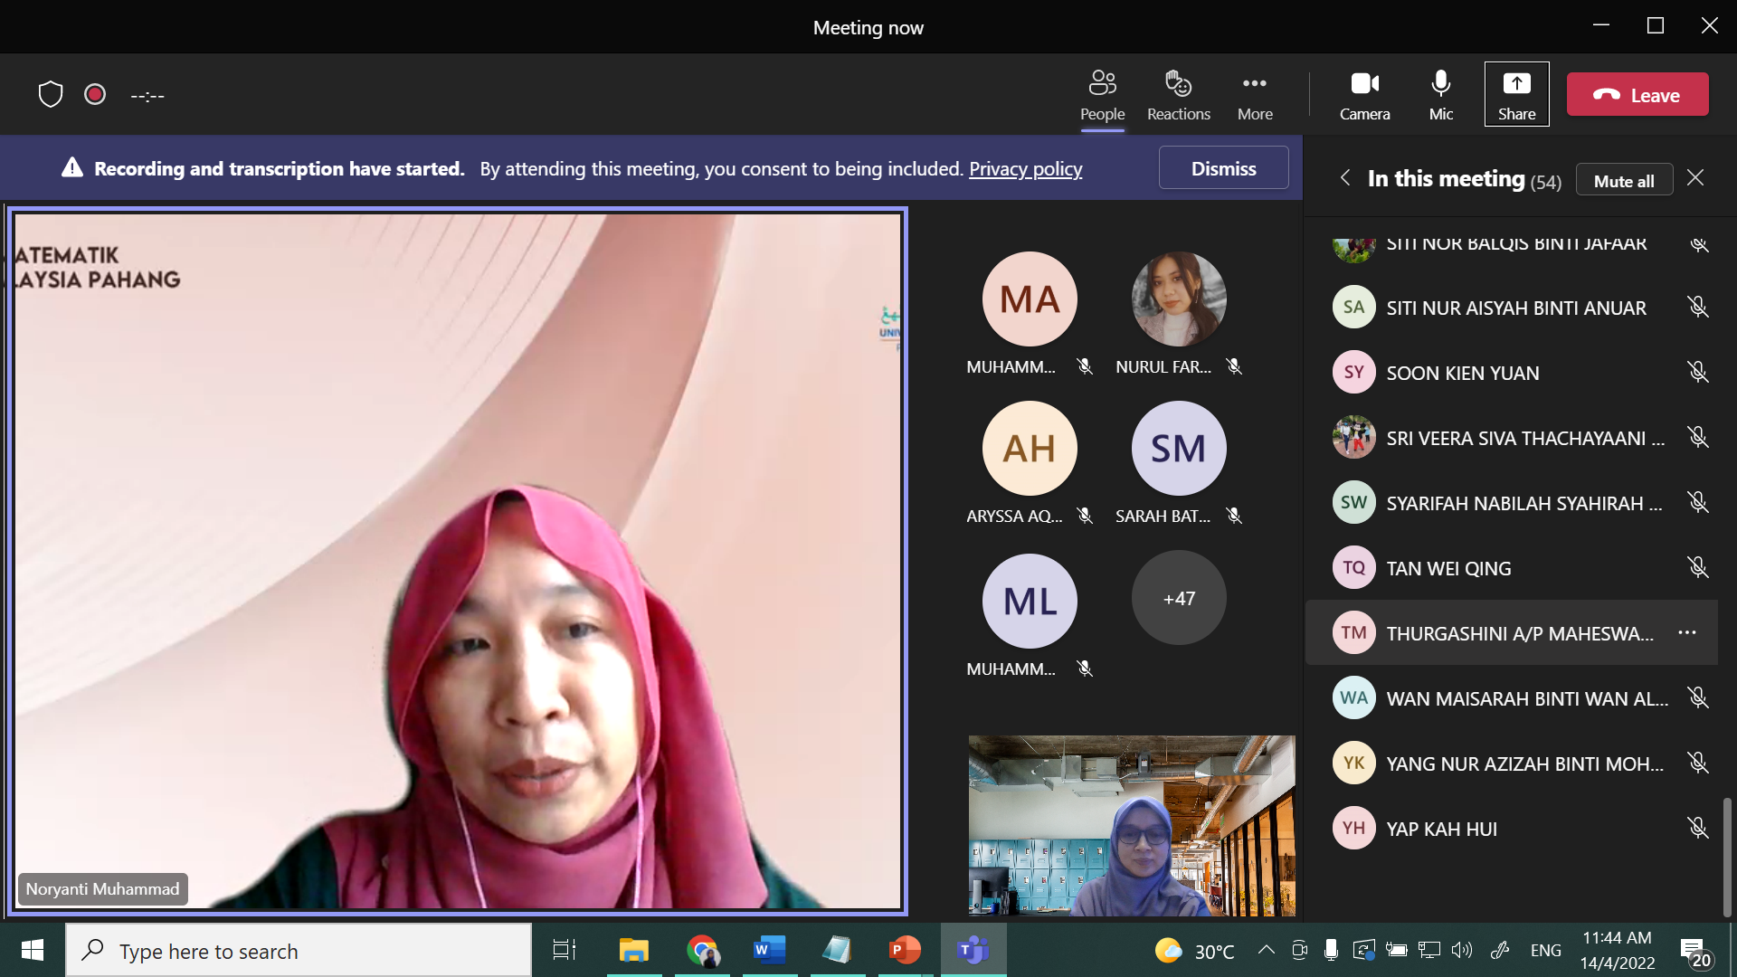Toggle the Mic on/off
Screen dimensions: 1737x977
point(1440,94)
